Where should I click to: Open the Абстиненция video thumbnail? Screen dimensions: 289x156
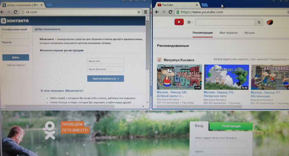coord(270,77)
